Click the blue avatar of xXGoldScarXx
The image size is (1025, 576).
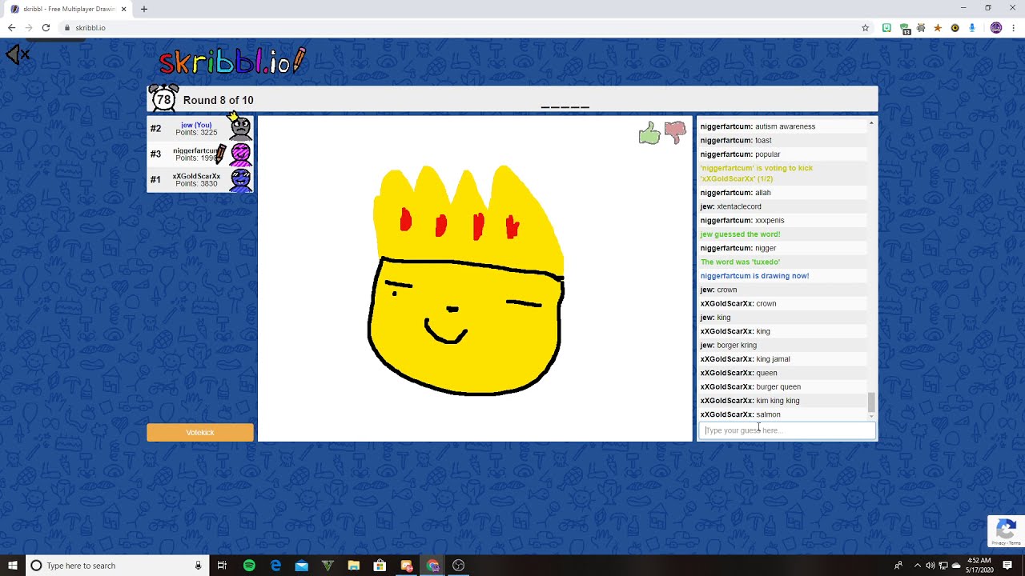point(240,179)
